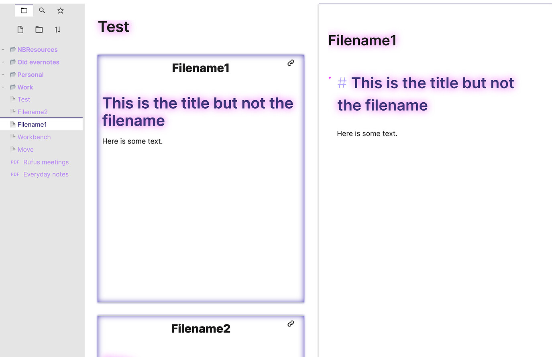
Task: Open the search tab
Action: tap(42, 10)
